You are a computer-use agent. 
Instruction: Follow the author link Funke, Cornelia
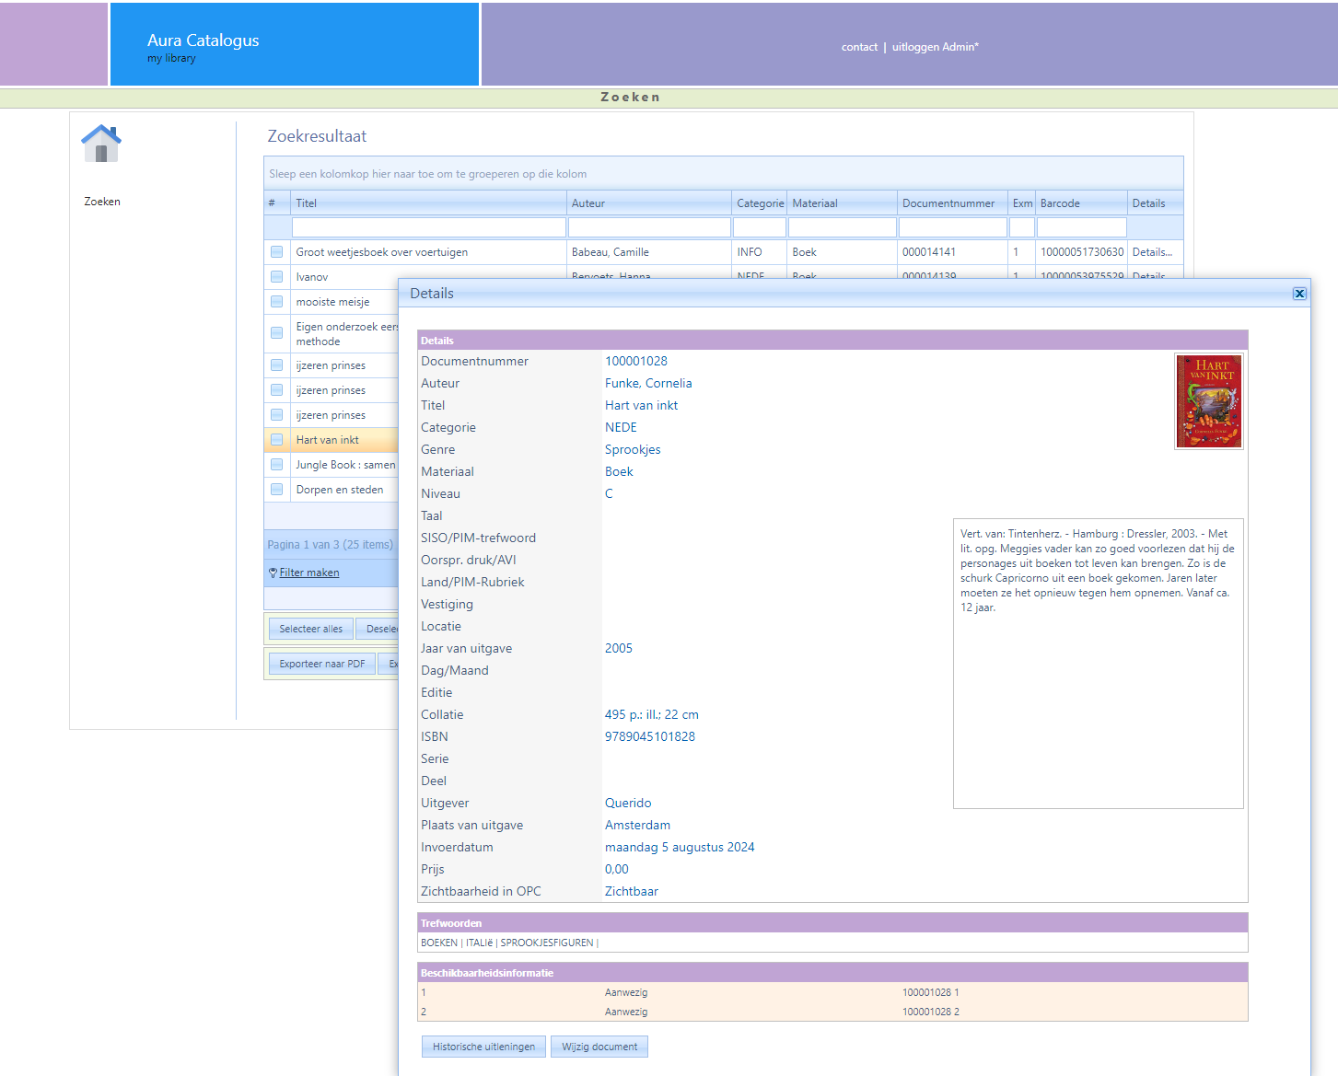(x=648, y=384)
